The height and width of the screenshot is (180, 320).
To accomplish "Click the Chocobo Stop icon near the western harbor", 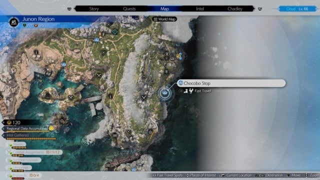I will tap(64, 64).
